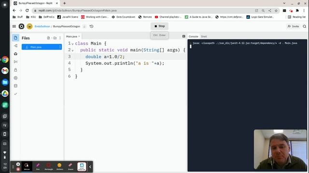309x173 pixels.
Task: Open the Debugger sidebar icon
Action: (15, 62)
